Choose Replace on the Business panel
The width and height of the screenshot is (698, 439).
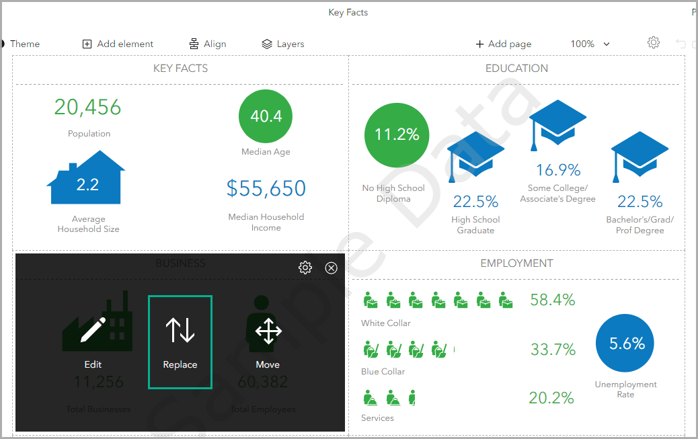point(180,342)
